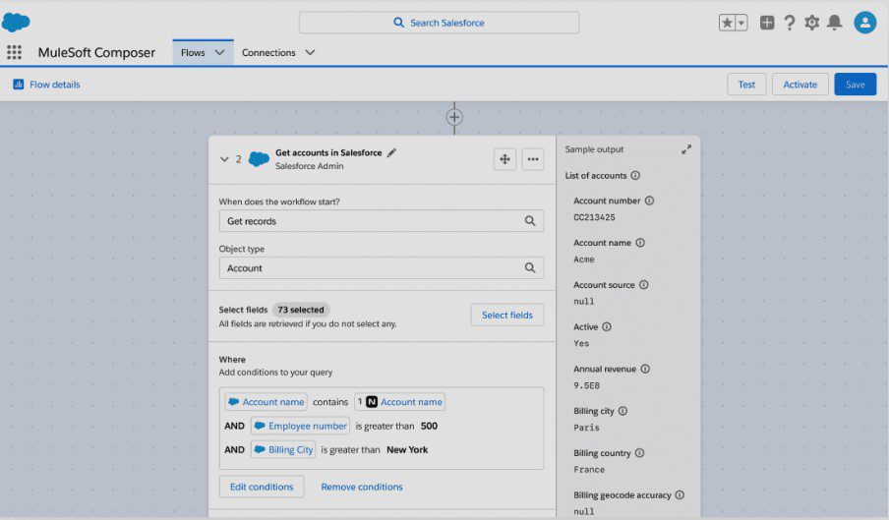Collapse step 2 with the chevron
The height and width of the screenshot is (520, 889).
pos(224,159)
